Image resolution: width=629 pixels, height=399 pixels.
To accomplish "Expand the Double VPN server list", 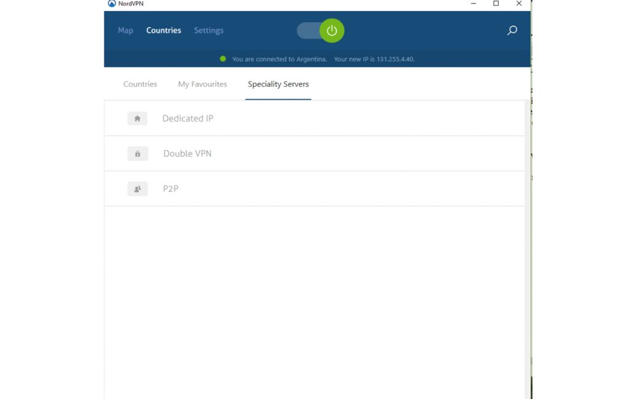I will point(187,153).
